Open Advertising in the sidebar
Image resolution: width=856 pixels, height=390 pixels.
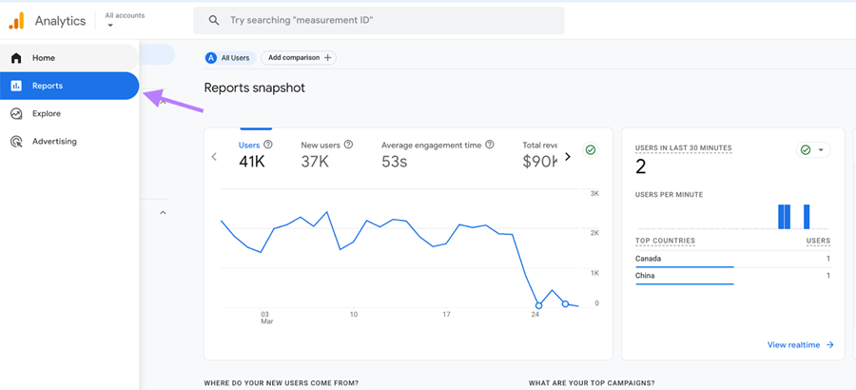click(68, 142)
